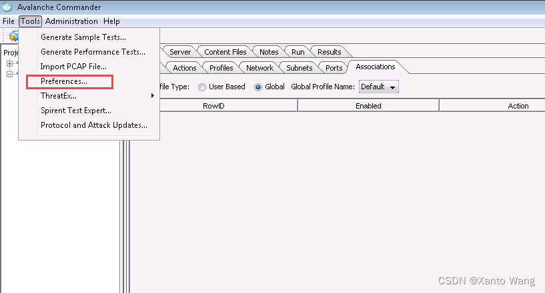The width and height of the screenshot is (545, 293).
Task: Collapse the minus node in project tree
Action: click(x=10, y=74)
